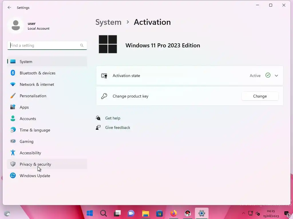
Task: Open Microsoft Store from the taskbar
Action: (159, 213)
